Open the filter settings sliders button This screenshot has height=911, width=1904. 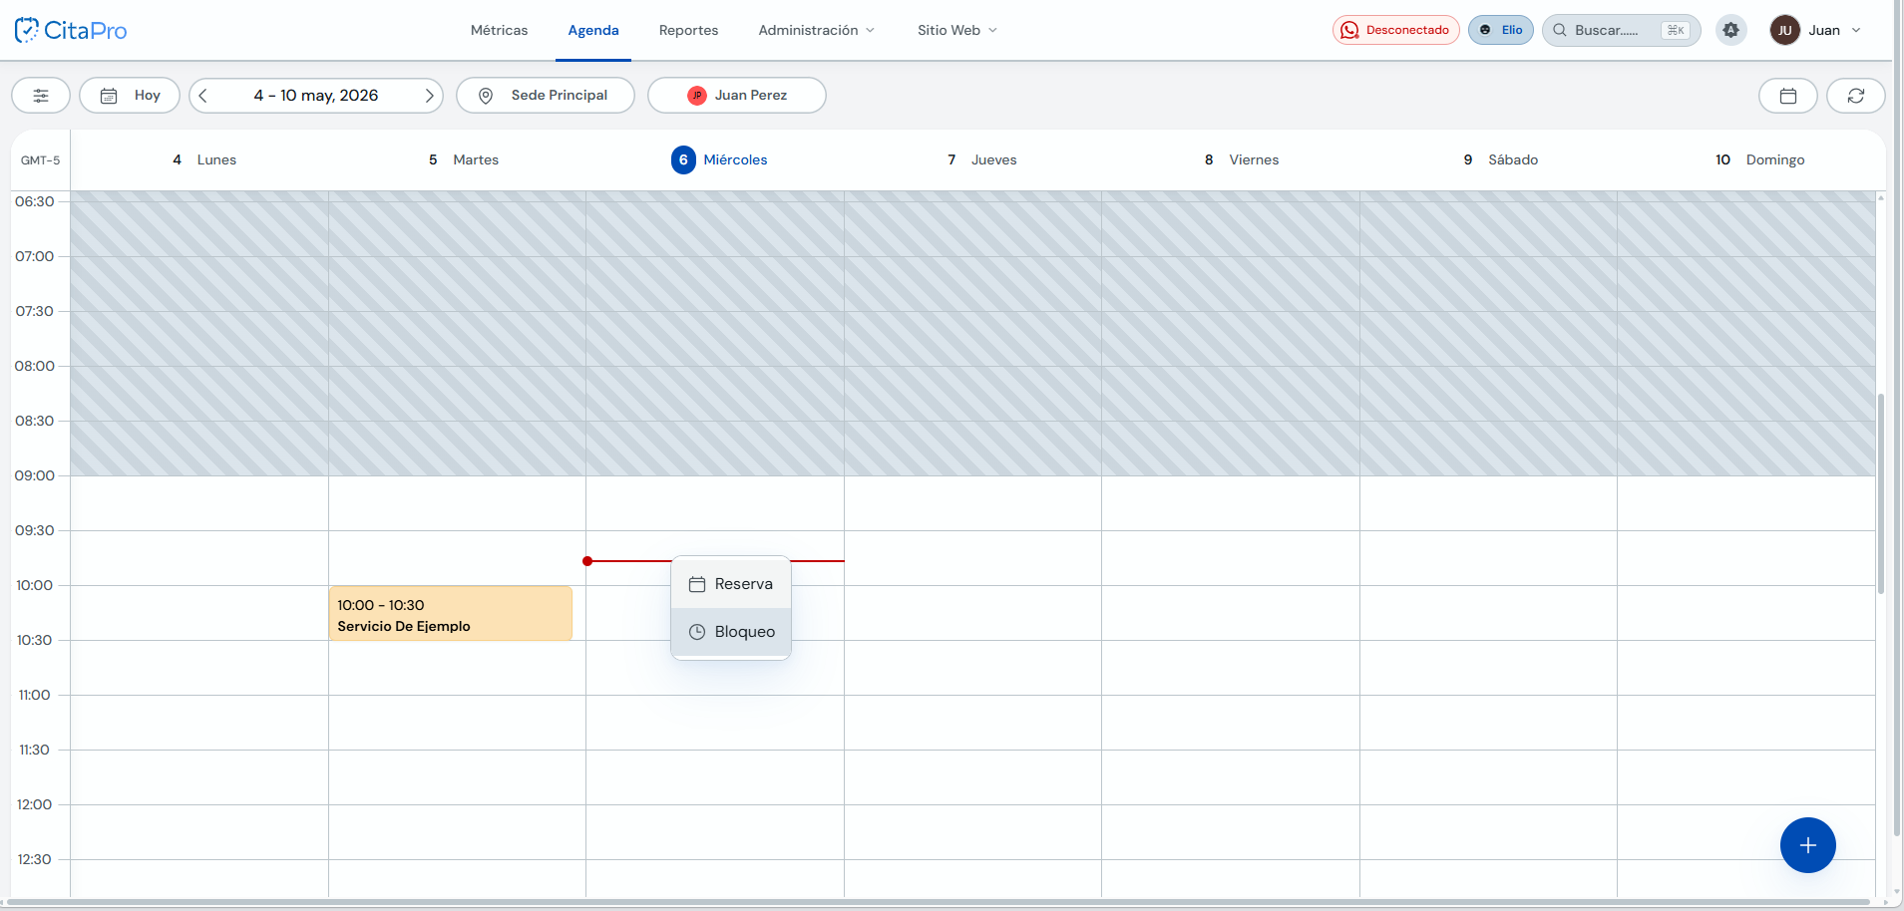click(x=41, y=96)
